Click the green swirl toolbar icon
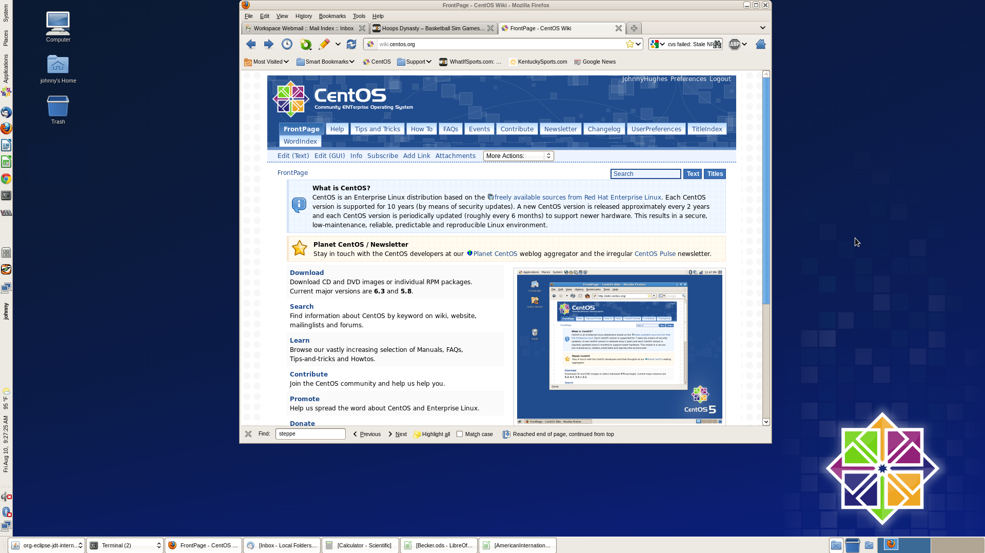Image resolution: width=985 pixels, height=553 pixels. [x=306, y=44]
